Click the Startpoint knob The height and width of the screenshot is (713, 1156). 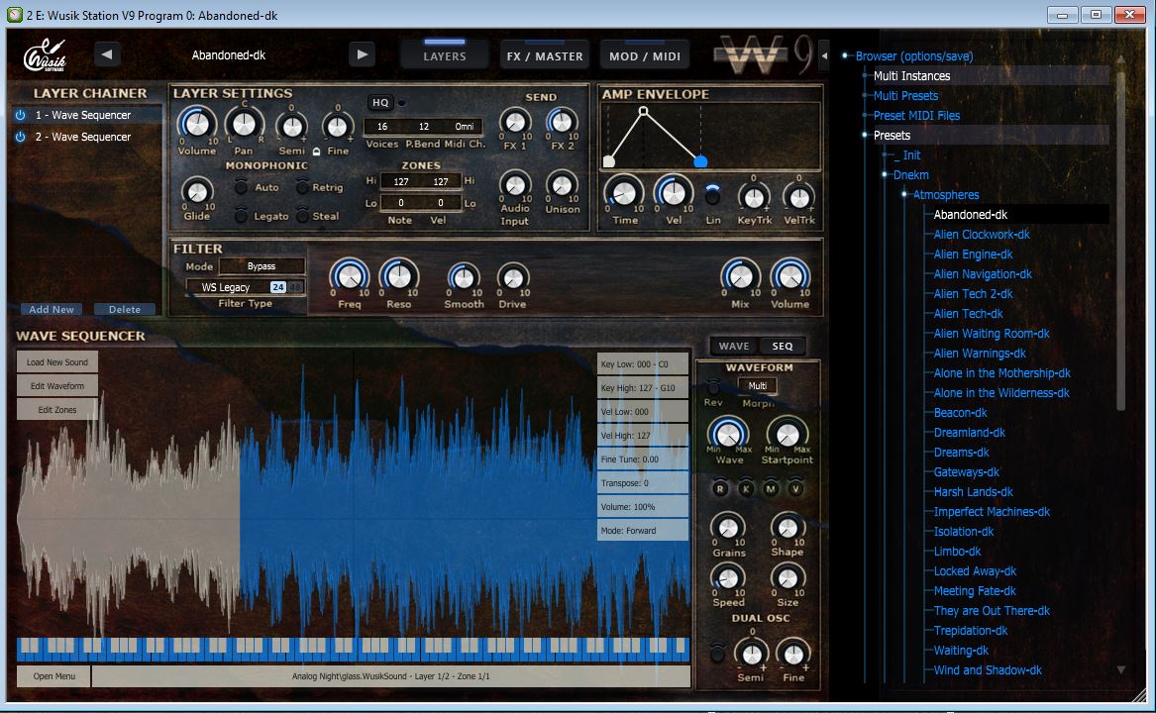pos(787,434)
